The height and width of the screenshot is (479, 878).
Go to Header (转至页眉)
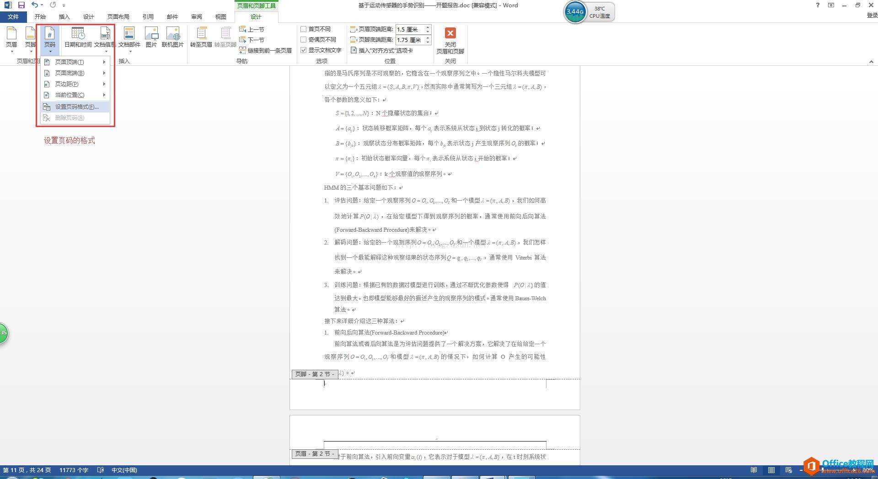click(201, 37)
